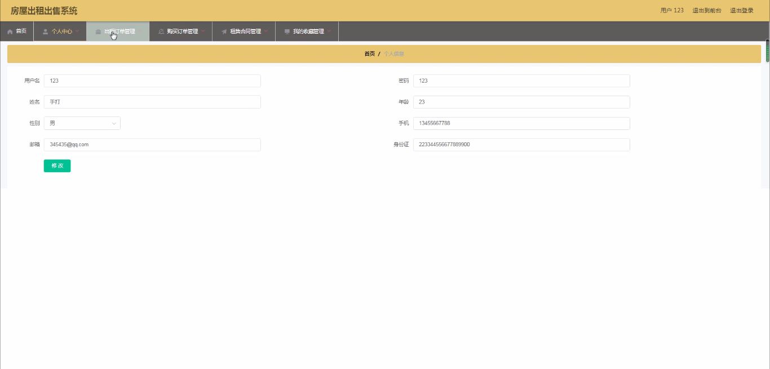Focus the 年龄 input containing 23
The height and width of the screenshot is (369, 770).
[x=521, y=102]
